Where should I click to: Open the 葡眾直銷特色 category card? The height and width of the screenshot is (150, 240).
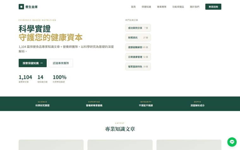138,67
